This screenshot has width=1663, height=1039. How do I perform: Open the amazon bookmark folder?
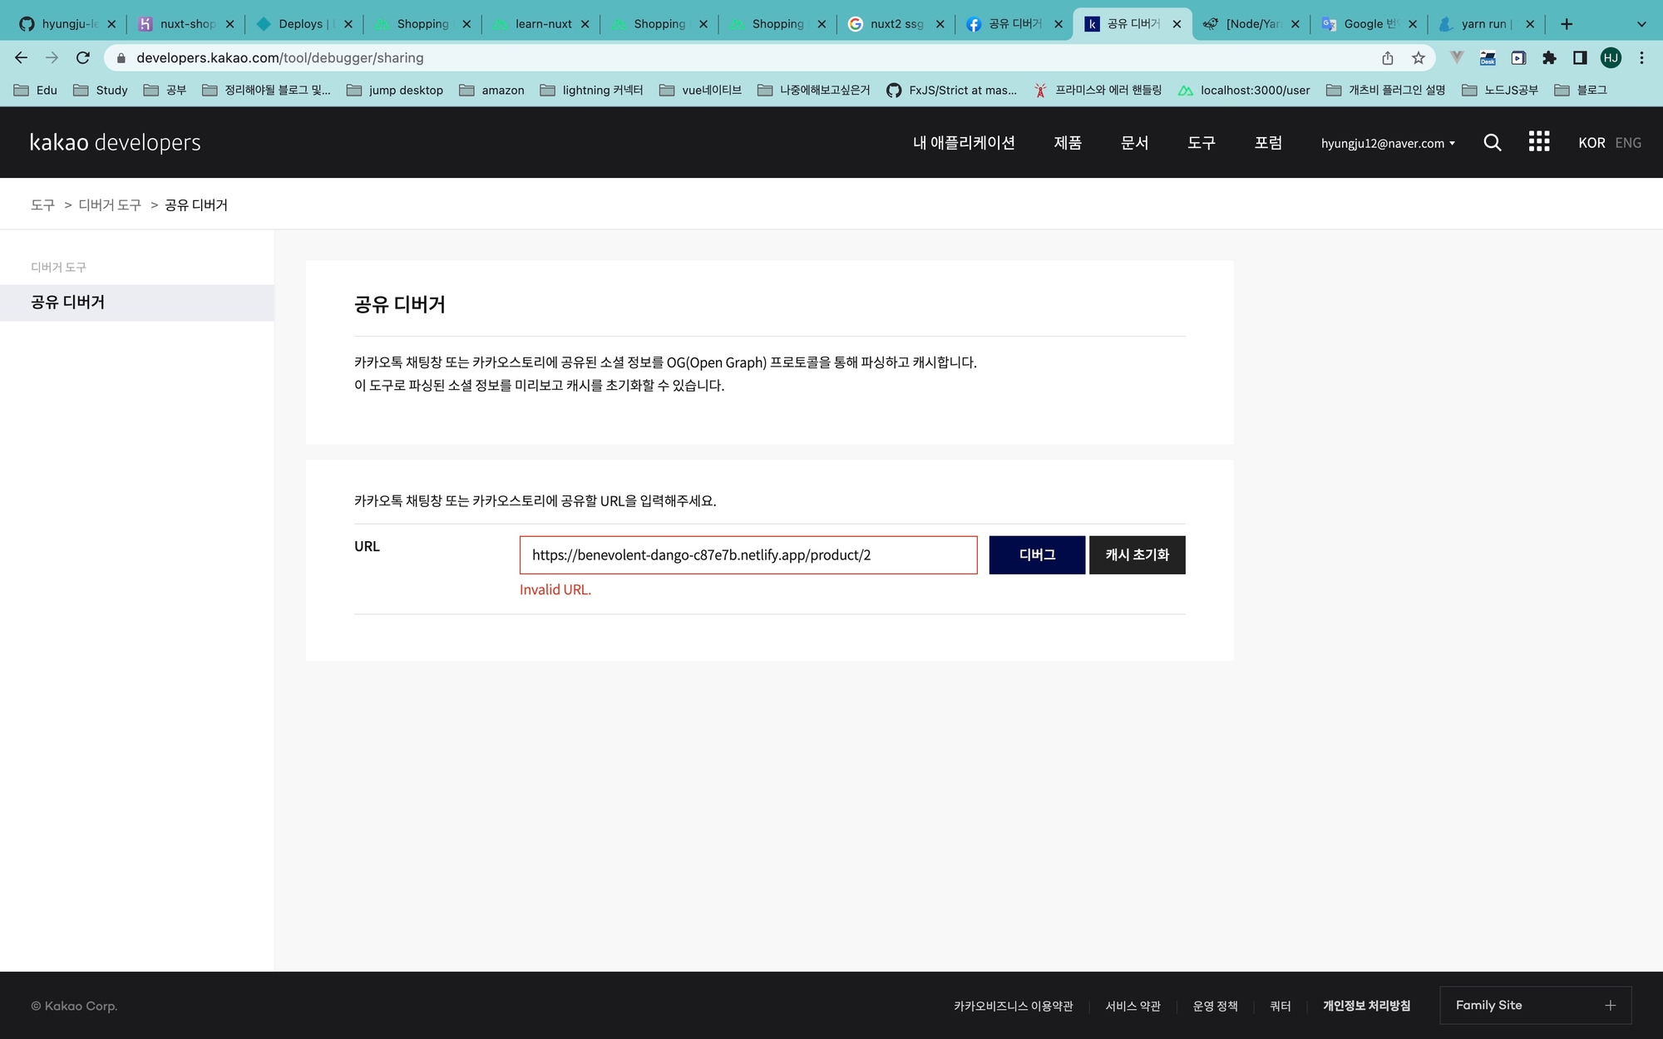[491, 90]
